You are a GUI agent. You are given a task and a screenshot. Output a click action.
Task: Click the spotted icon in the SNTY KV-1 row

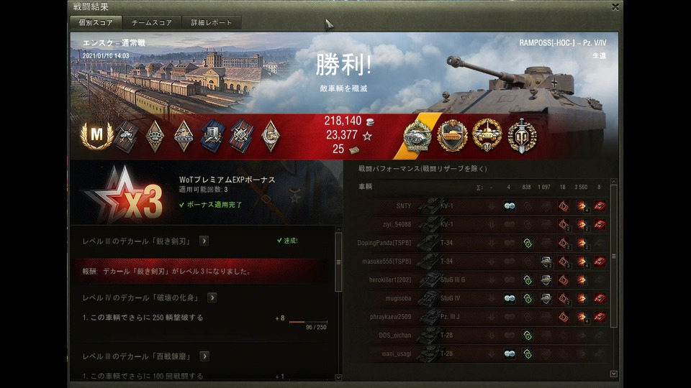point(510,206)
